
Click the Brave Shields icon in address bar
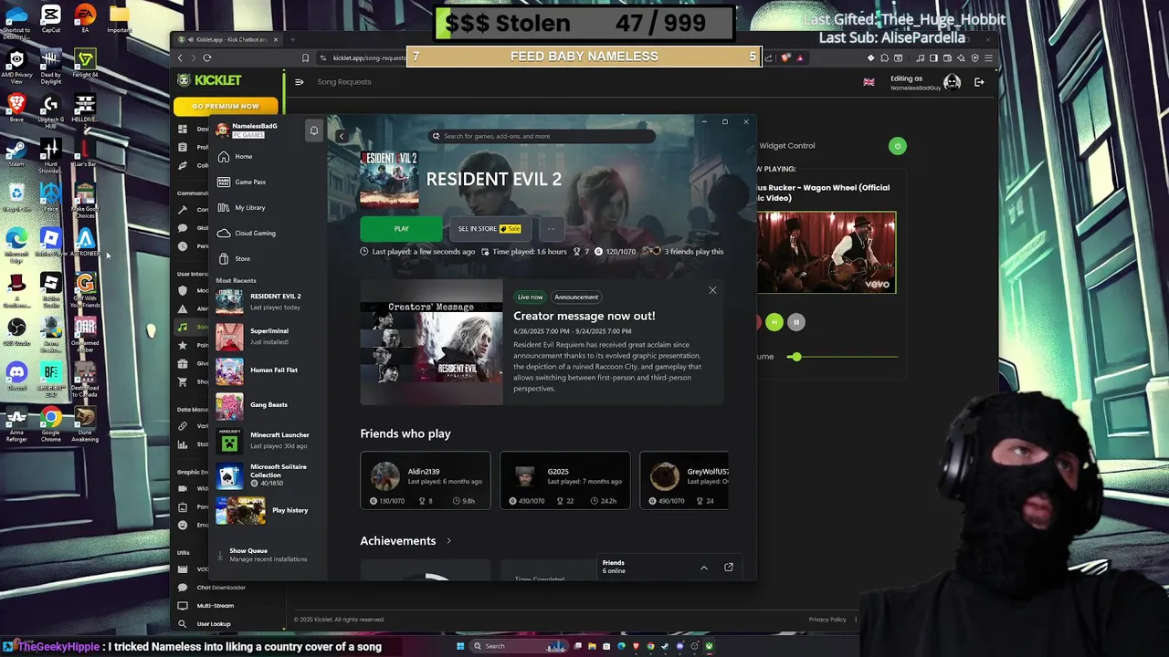(785, 57)
